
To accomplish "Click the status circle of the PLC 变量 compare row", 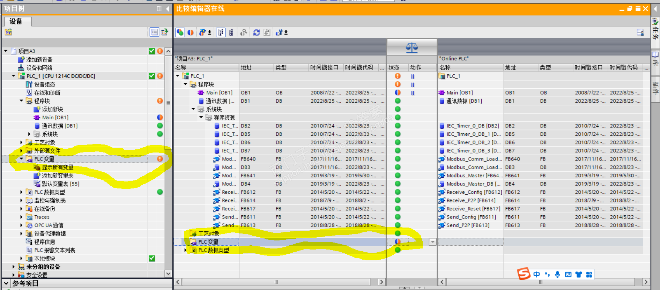I will (x=398, y=241).
